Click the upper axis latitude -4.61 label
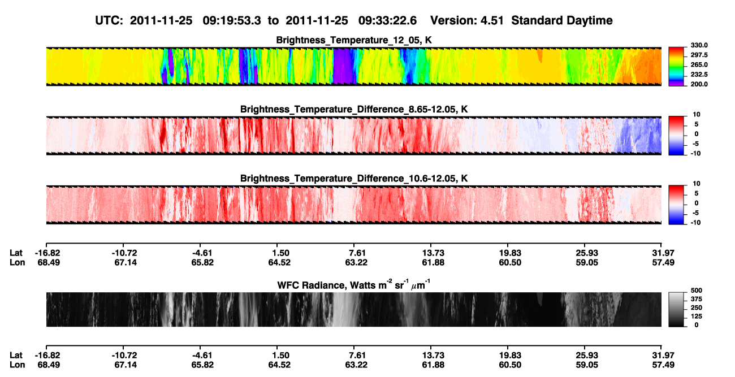The width and height of the screenshot is (735, 377). (x=202, y=253)
